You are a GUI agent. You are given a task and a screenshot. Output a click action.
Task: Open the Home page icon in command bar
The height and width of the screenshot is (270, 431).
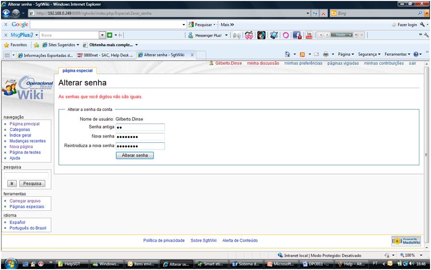point(288,54)
